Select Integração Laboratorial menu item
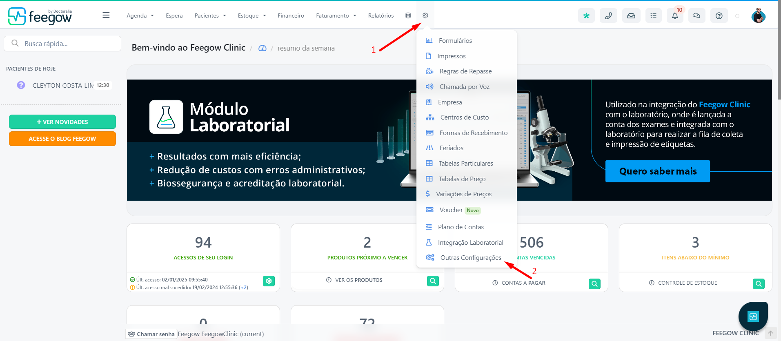Screen dimensions: 781x341 (x=467, y=242)
